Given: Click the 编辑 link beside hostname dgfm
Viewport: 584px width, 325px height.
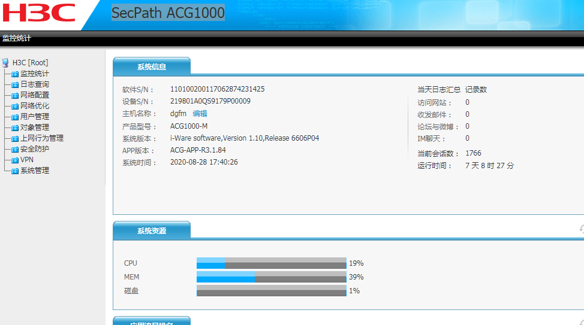Looking at the screenshot, I should (200, 114).
